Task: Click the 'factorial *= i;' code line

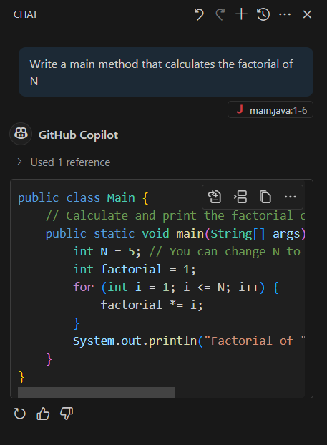Action: 152,305
